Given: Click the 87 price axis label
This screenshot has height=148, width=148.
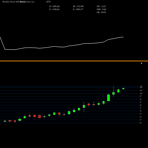Looking at the screenshot, I should [x=141, y=102].
